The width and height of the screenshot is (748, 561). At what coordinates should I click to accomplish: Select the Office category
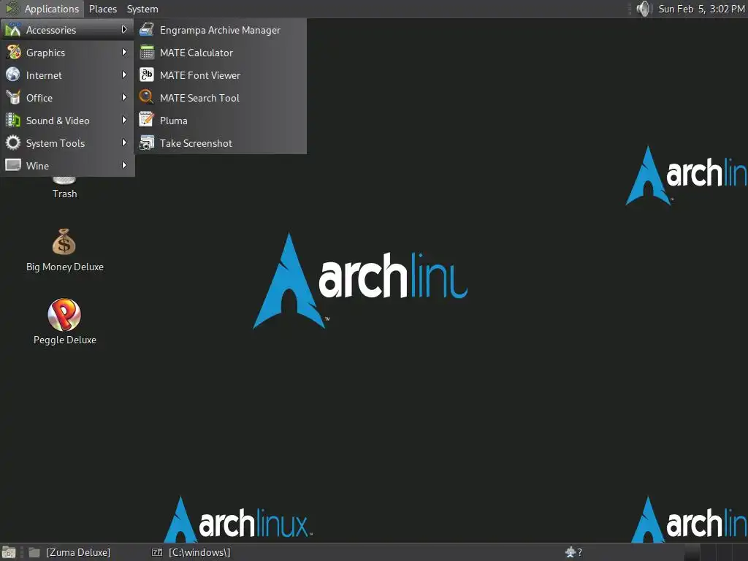[x=67, y=98]
